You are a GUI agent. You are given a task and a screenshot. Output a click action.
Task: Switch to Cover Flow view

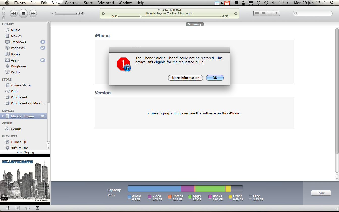[277, 13]
